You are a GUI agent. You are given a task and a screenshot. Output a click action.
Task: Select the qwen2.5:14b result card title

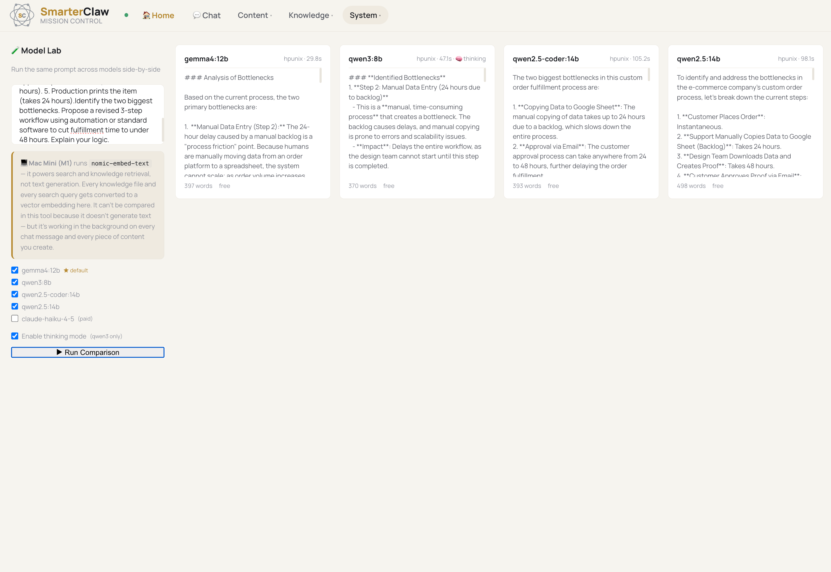(x=698, y=59)
